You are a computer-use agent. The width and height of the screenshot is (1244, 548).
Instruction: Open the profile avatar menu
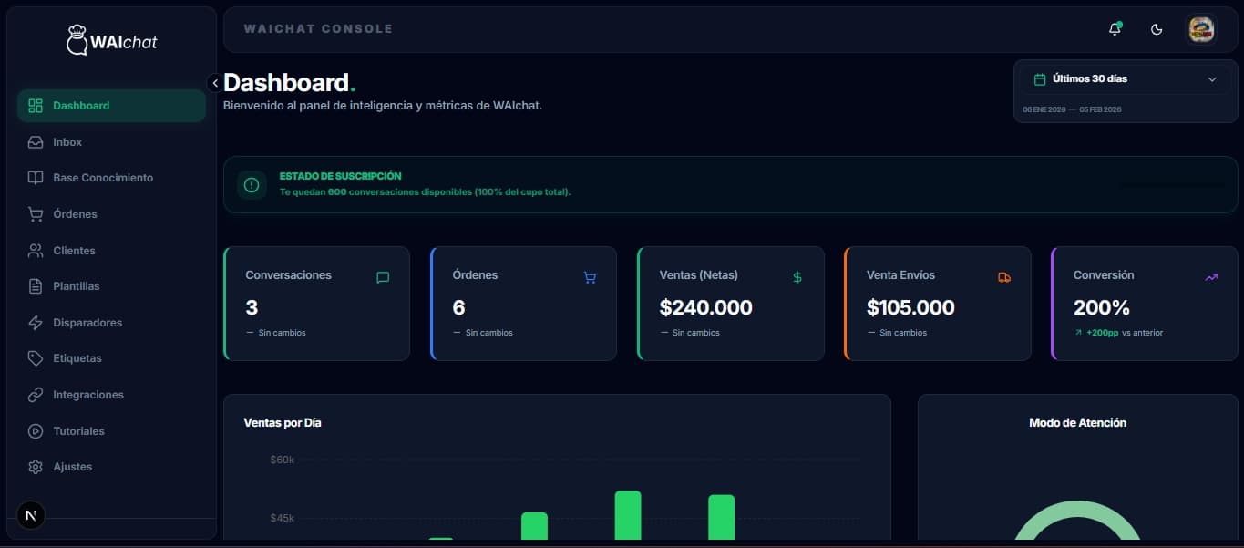pos(1201,28)
